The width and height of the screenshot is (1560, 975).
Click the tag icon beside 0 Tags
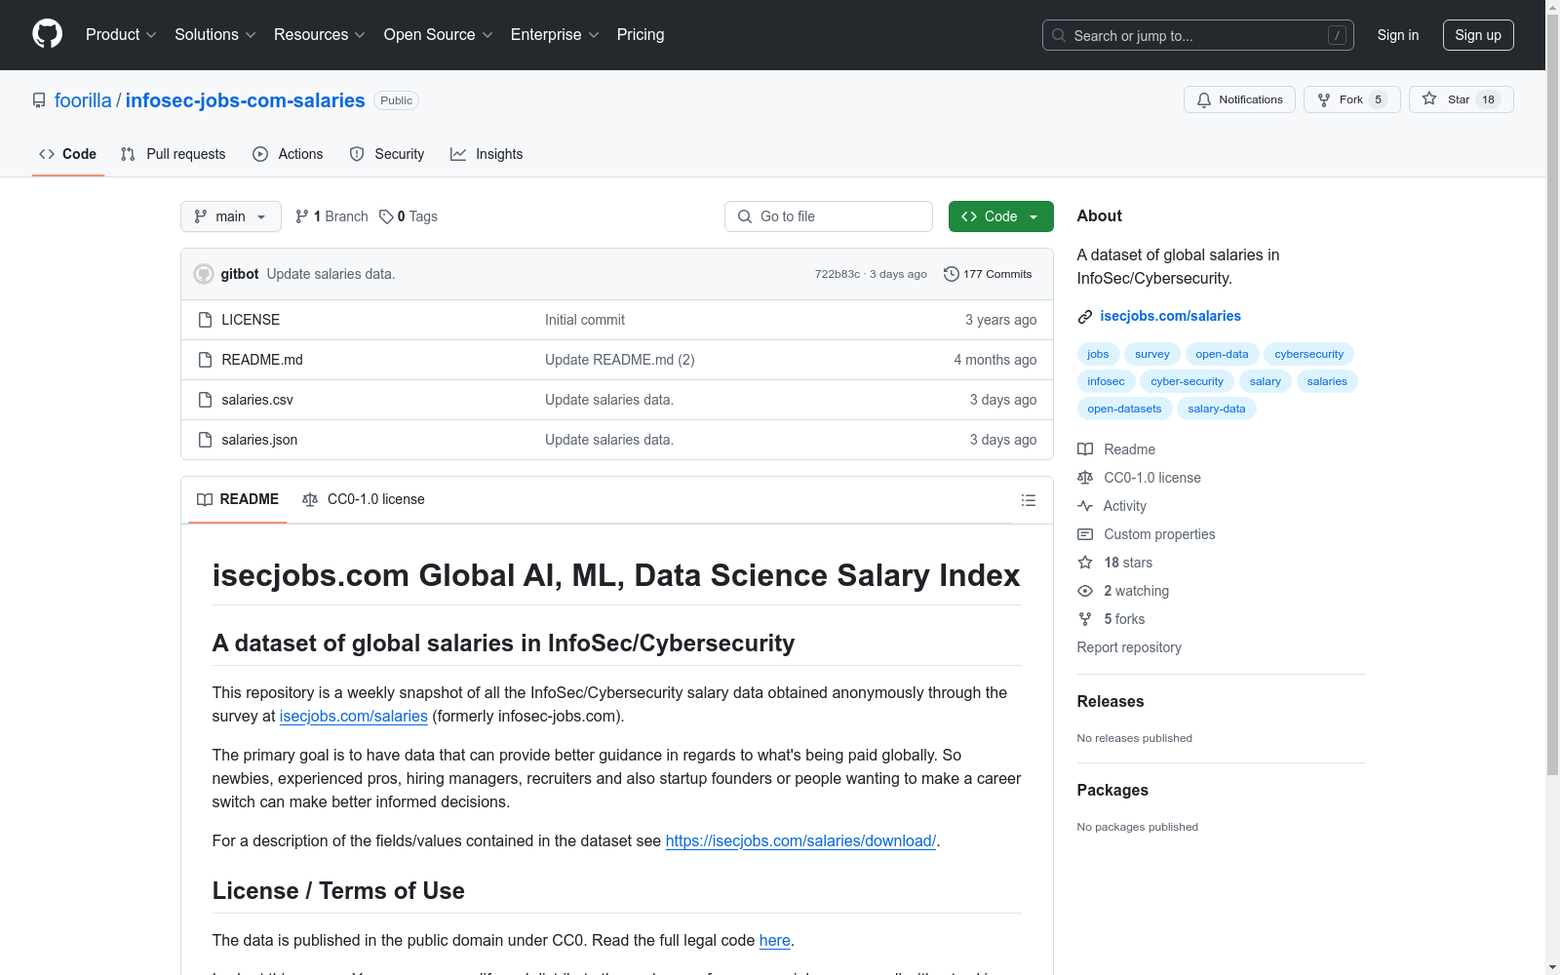(x=386, y=216)
